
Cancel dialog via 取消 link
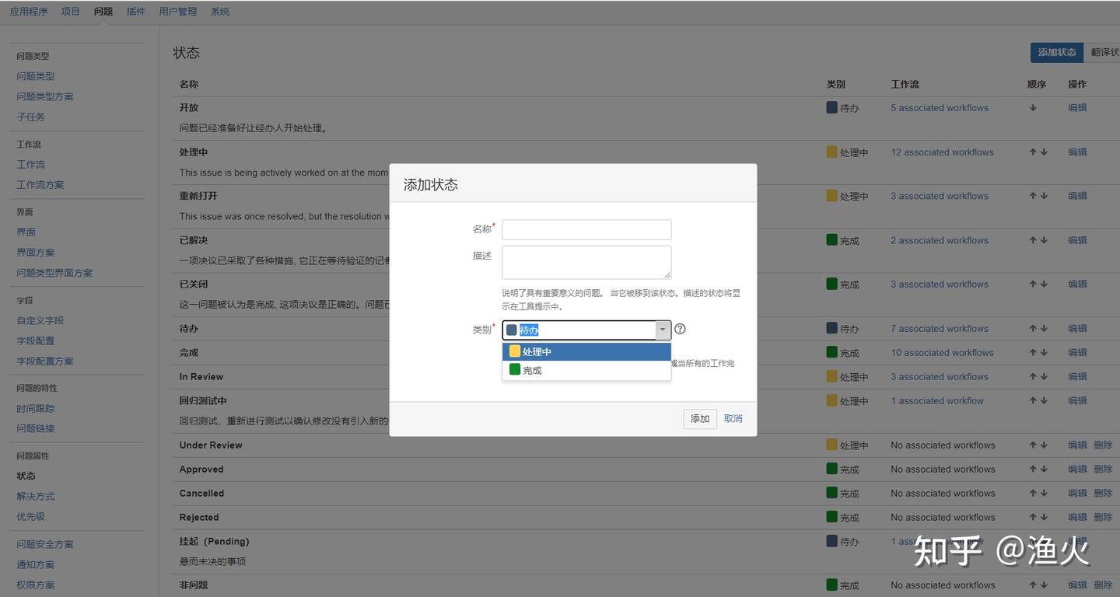click(x=733, y=419)
